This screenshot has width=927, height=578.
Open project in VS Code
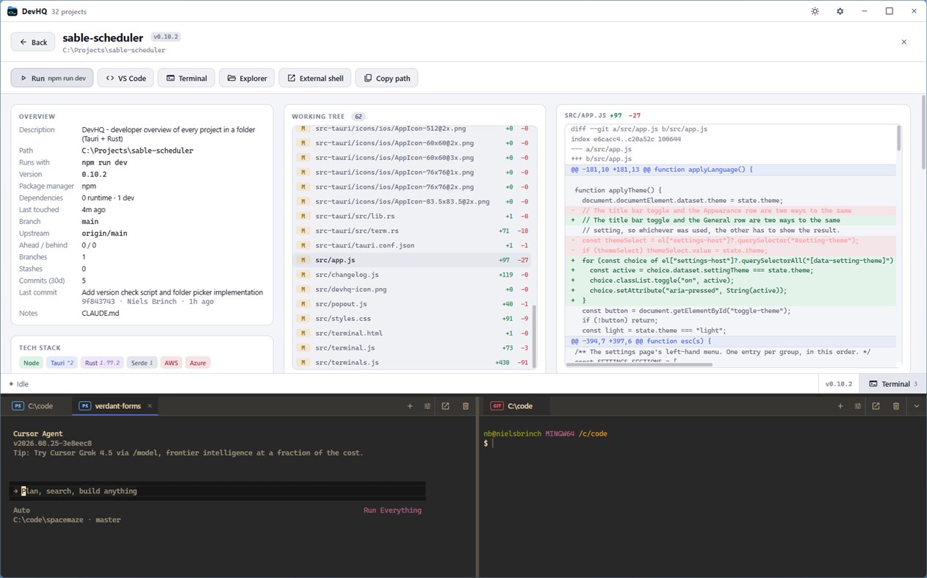pyautogui.click(x=126, y=78)
